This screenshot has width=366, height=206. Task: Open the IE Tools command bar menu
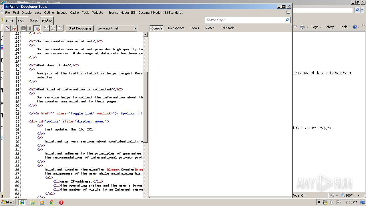tap(345, 27)
